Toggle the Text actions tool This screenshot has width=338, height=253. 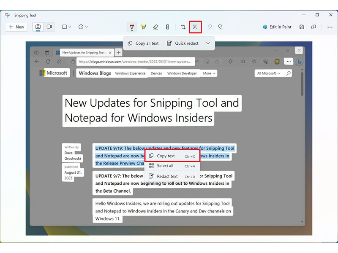click(x=195, y=27)
